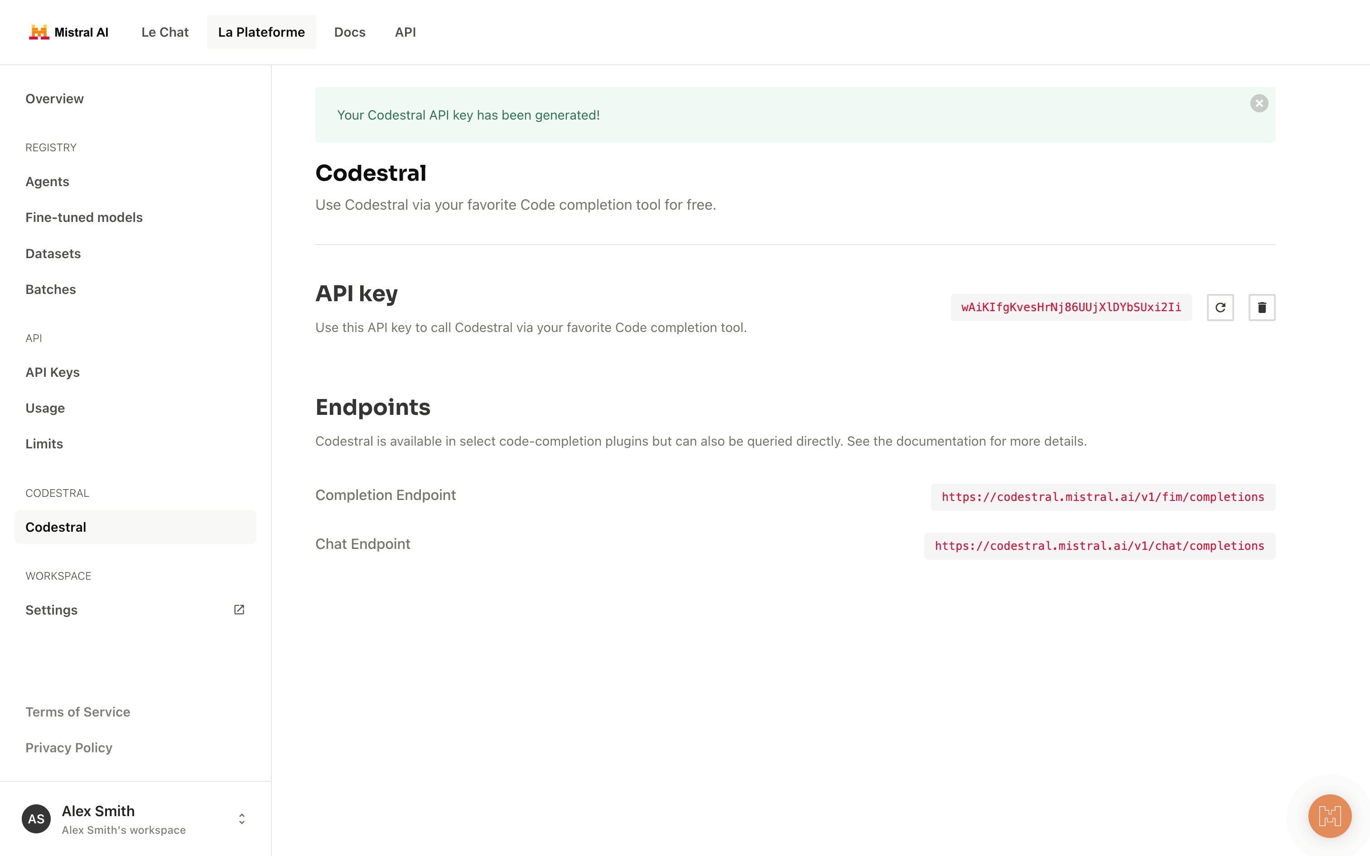
Task: Click the AS user avatar
Action: pos(36,819)
